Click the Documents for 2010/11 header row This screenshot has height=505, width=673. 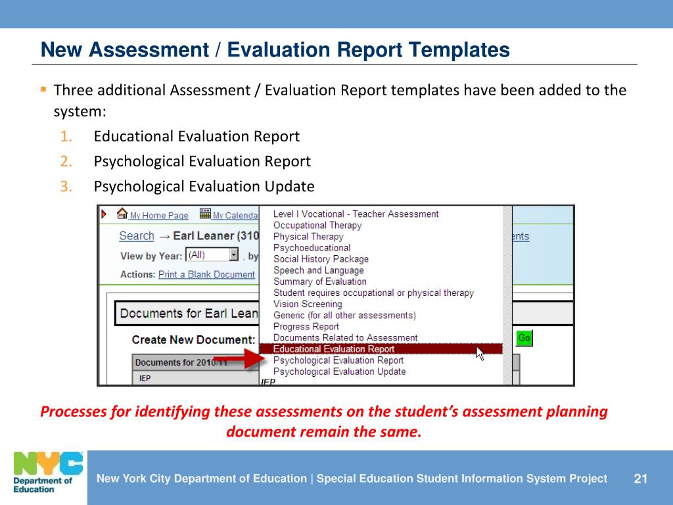click(195, 362)
